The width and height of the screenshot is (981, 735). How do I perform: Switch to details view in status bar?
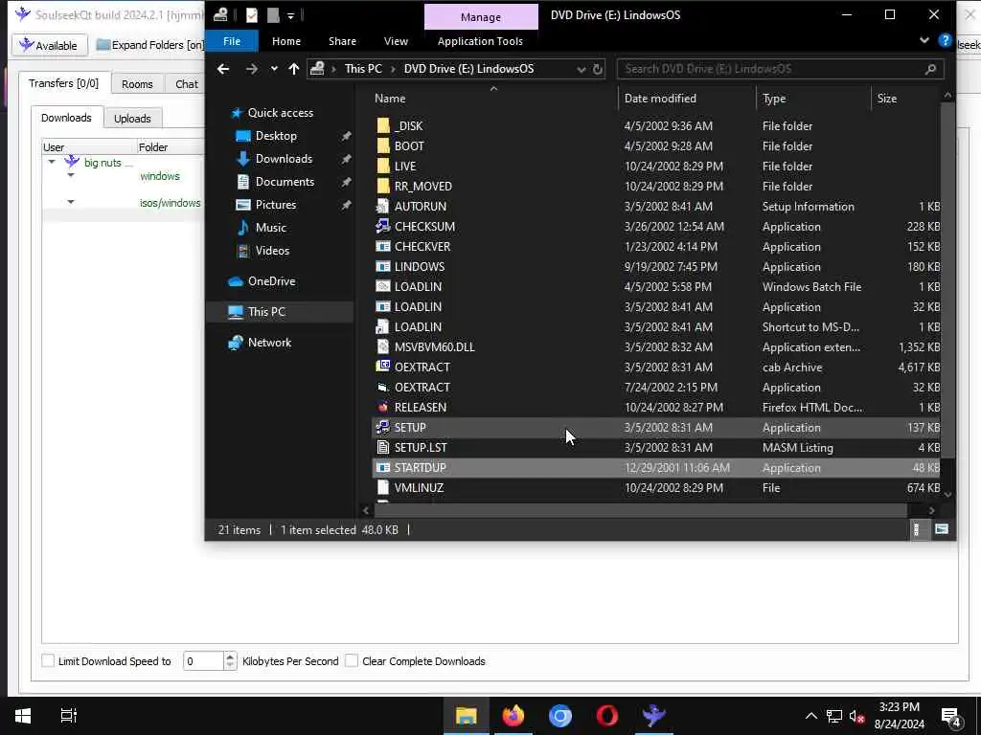pyautogui.click(x=917, y=529)
